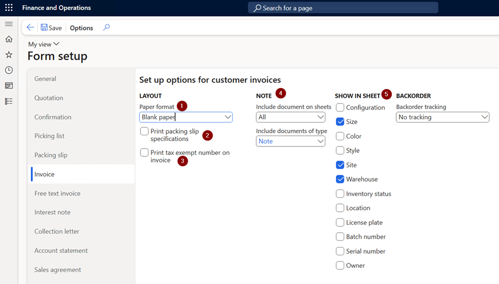Uncheck the Warehouse checkbox
Viewport: 499px width, 284px height.
tap(340, 179)
